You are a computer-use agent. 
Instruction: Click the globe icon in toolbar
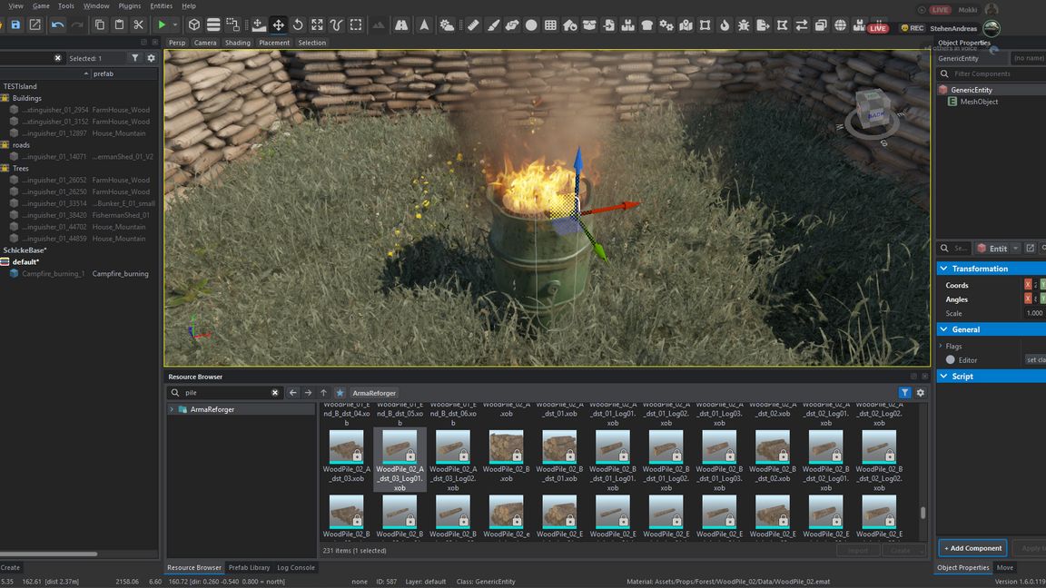click(841, 25)
